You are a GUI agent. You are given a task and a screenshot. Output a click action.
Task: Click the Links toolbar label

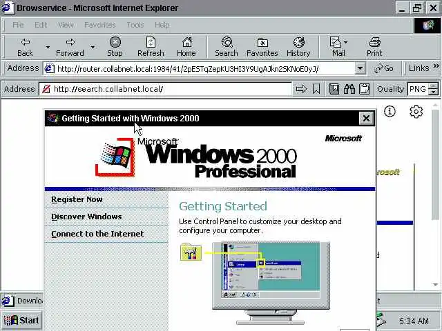(419, 68)
